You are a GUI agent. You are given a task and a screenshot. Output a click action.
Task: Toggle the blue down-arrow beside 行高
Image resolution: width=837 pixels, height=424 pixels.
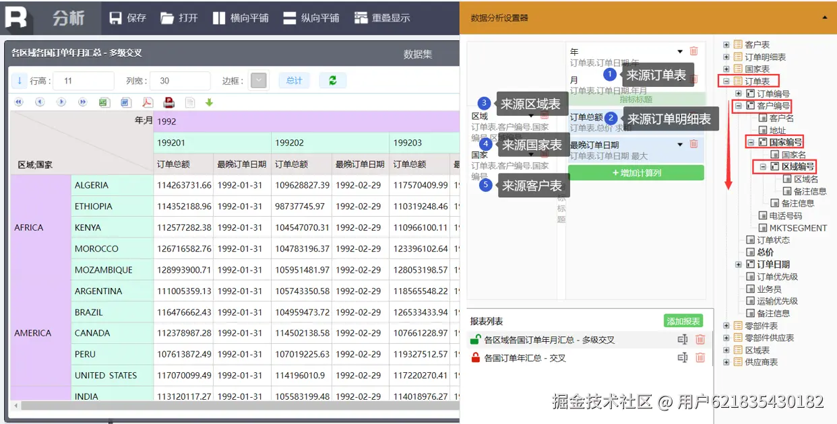20,81
